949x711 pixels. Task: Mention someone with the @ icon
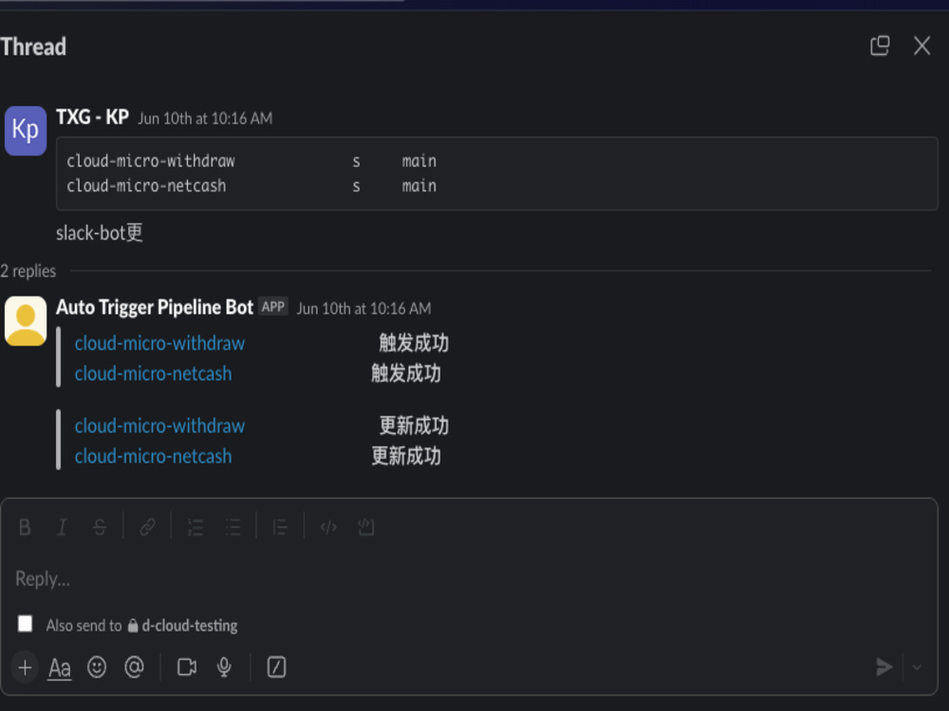click(134, 667)
